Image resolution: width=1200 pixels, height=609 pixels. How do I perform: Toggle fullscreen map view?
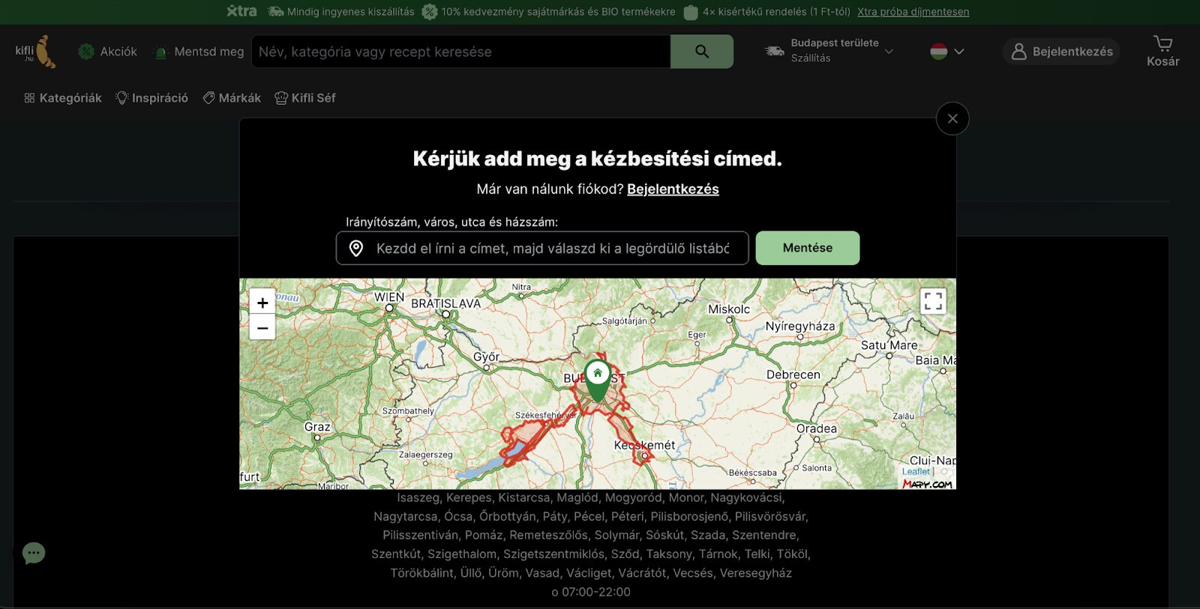tap(933, 301)
